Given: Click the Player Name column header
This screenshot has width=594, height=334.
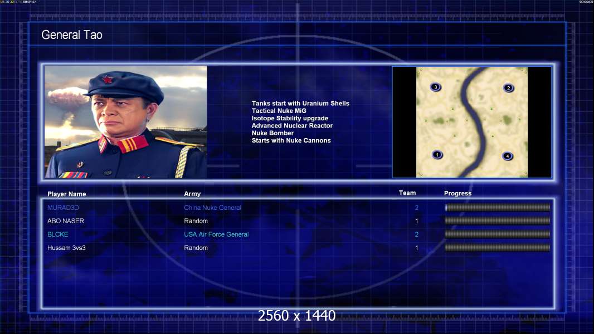Looking at the screenshot, I should 67,194.
